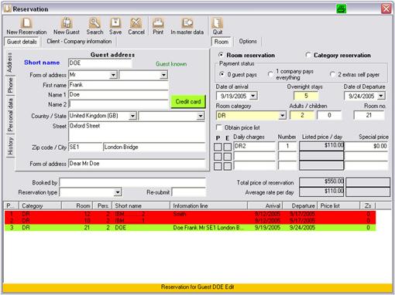Close the Reservation window
395x295 pixels.
[x=386, y=8]
